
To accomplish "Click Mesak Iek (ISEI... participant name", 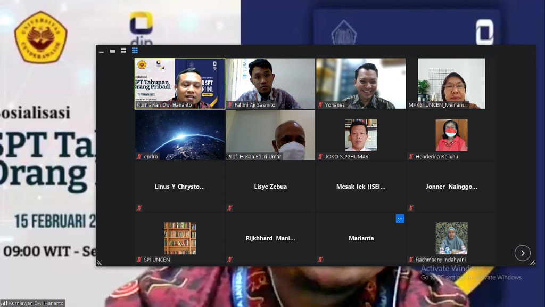I will click(361, 187).
